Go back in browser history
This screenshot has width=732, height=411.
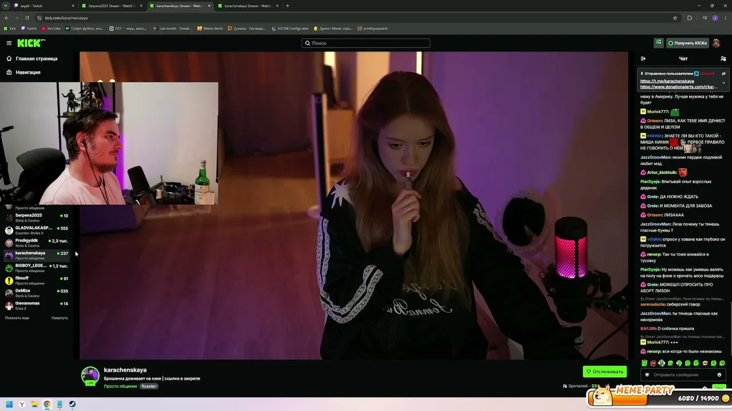coord(6,18)
